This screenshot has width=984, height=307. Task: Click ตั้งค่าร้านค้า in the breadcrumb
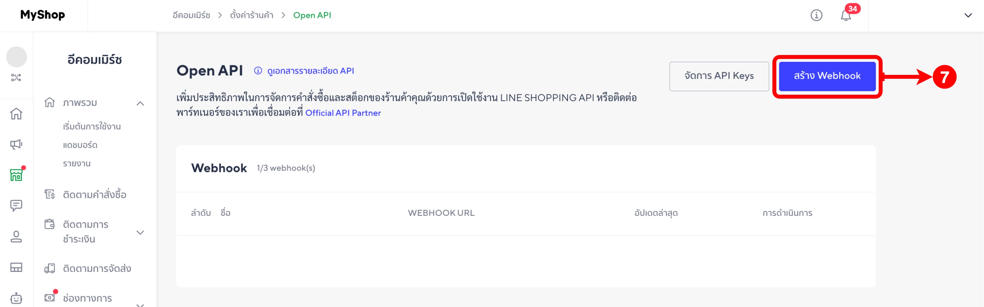tap(251, 15)
